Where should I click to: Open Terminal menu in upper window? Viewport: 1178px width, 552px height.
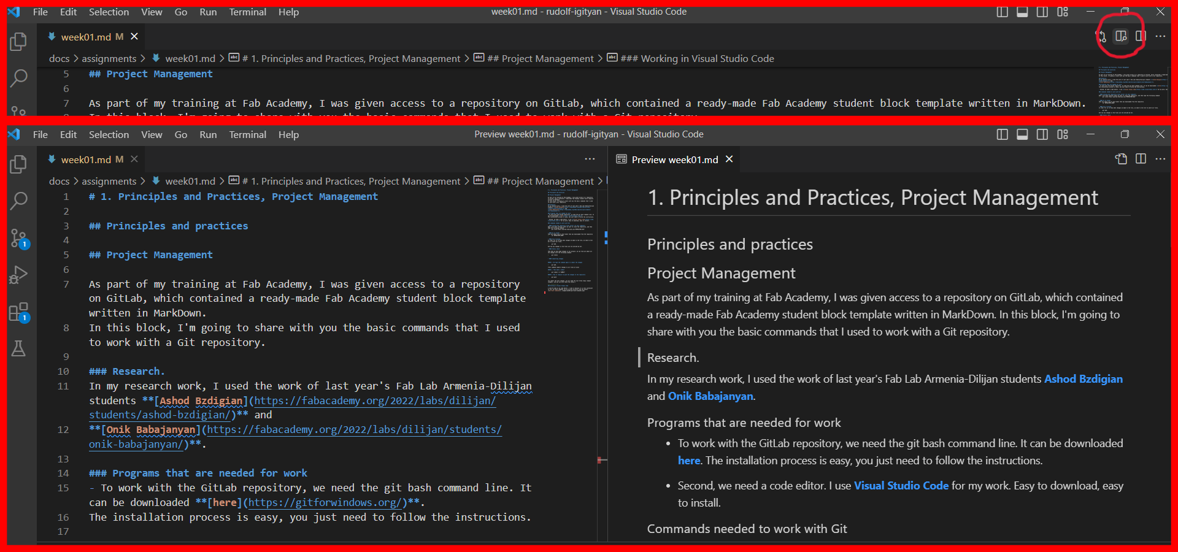pyautogui.click(x=247, y=12)
